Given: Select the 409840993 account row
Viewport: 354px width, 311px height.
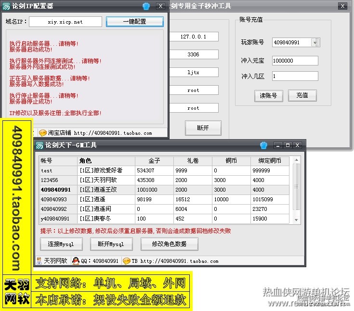Looking at the screenshot, I should coord(164,199).
